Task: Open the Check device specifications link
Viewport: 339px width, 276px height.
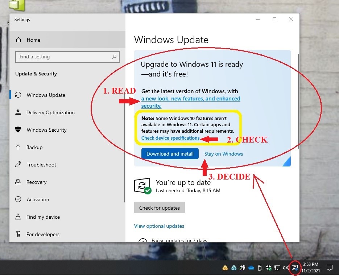Action: coord(170,138)
